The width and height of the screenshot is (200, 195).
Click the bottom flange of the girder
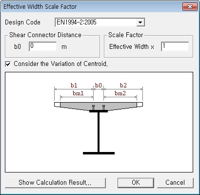(99, 153)
